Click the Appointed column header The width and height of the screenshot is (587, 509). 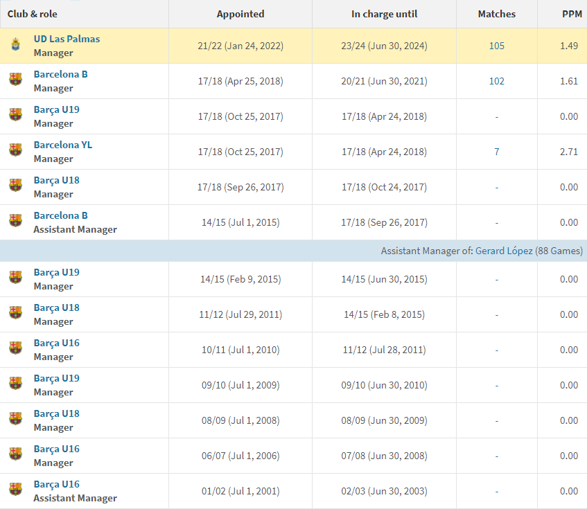[x=240, y=14]
